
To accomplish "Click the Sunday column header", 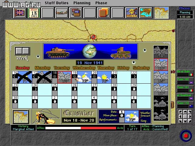I will [23, 68].
